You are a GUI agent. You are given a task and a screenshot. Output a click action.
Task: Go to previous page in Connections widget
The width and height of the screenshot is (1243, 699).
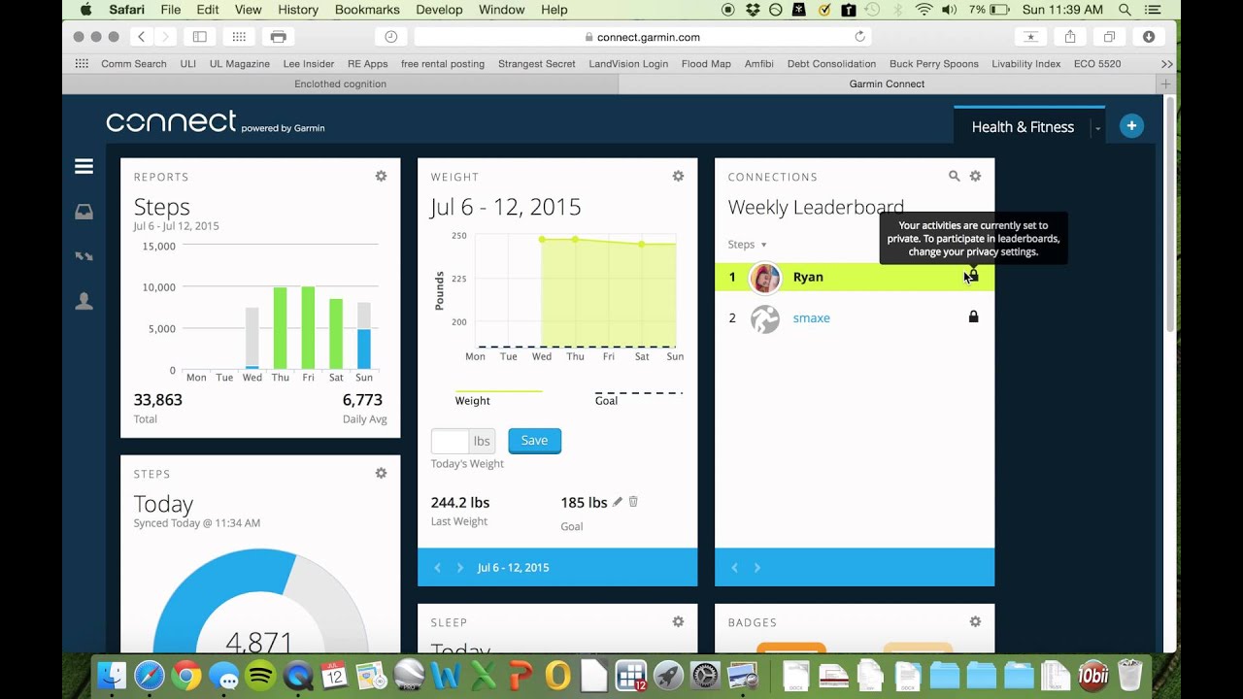[x=734, y=568]
